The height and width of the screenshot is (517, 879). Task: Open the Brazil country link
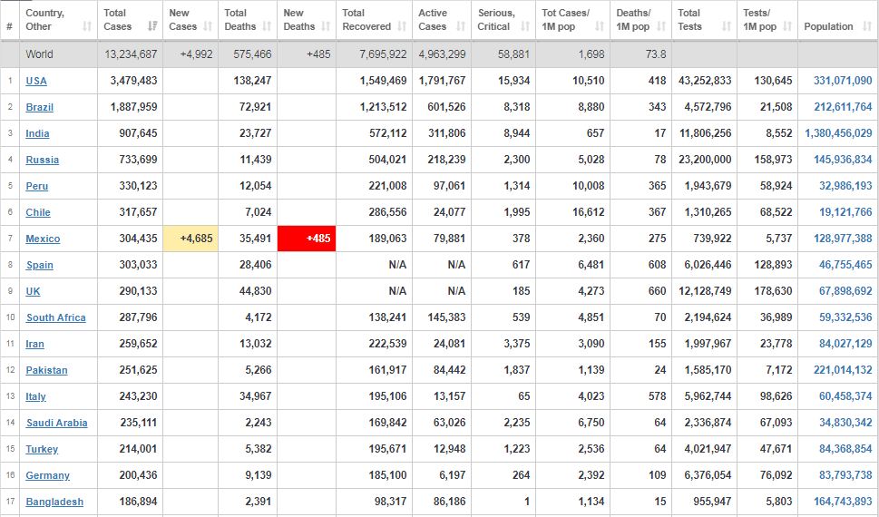coord(40,107)
